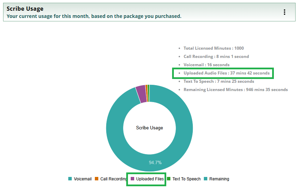Click the green Text To Speech legend swatch
The height and width of the screenshot is (189, 298).
(169, 179)
